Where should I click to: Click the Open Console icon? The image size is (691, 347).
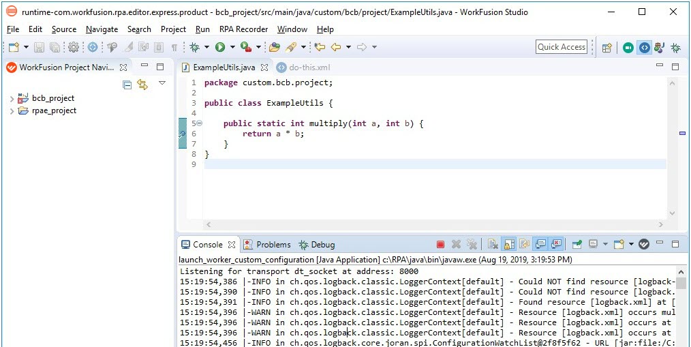pos(618,244)
